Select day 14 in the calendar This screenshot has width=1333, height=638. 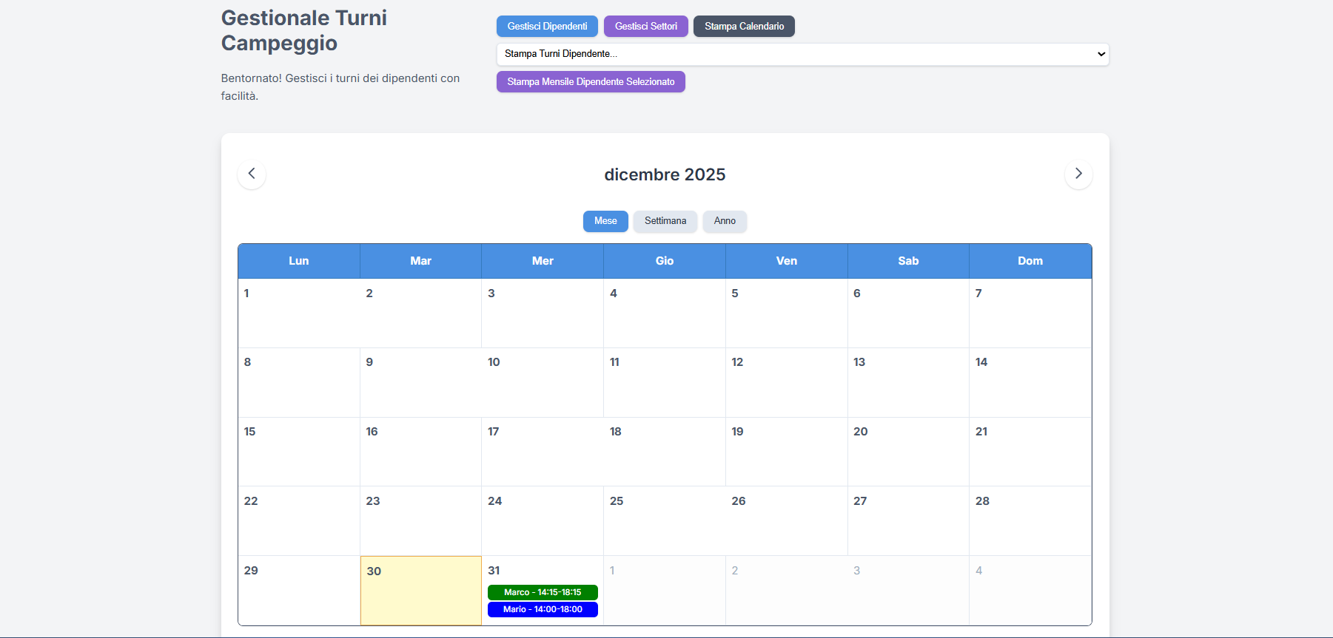(1030, 382)
